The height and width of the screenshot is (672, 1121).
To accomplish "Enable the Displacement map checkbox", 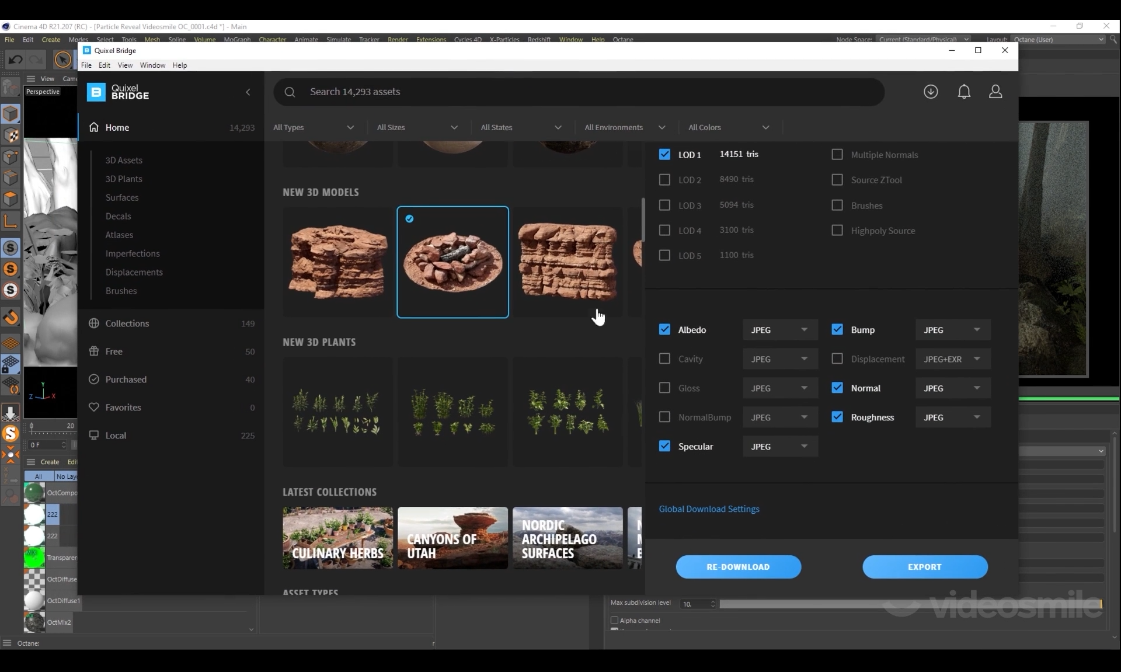I will [x=837, y=359].
